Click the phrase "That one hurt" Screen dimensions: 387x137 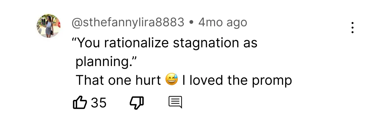118,80
